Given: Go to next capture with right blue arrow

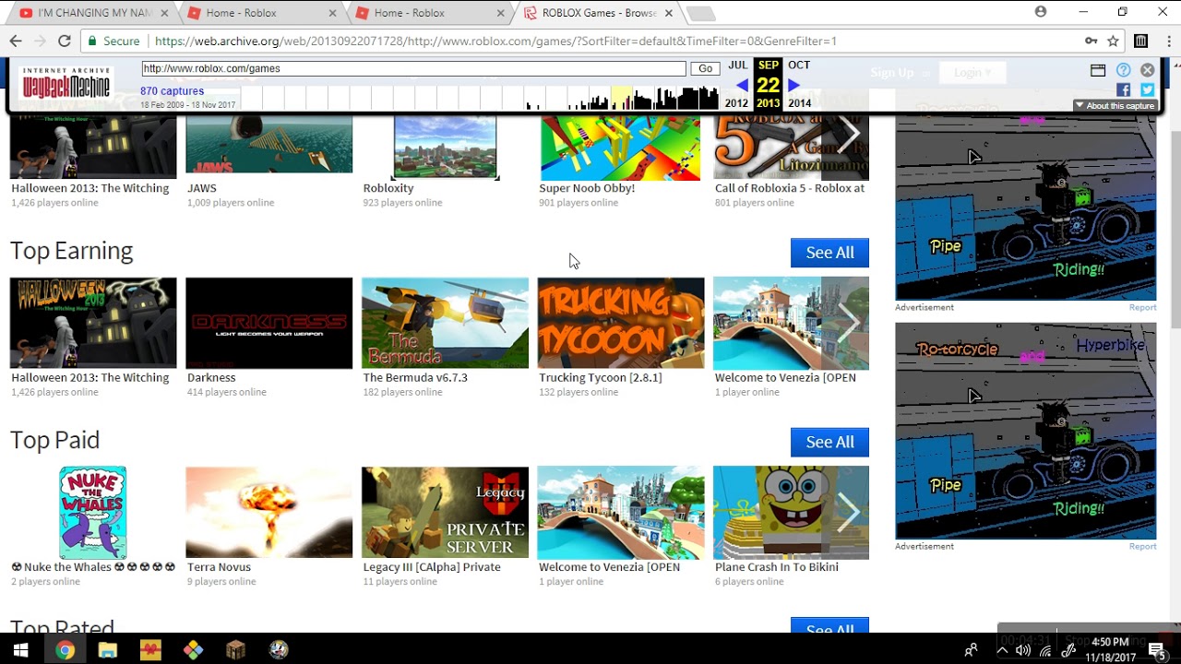Looking at the screenshot, I should pos(793,86).
